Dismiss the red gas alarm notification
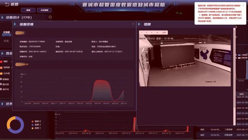Image resolution: width=248 pixels, height=140 pixels. pyautogui.click(x=243, y=6)
